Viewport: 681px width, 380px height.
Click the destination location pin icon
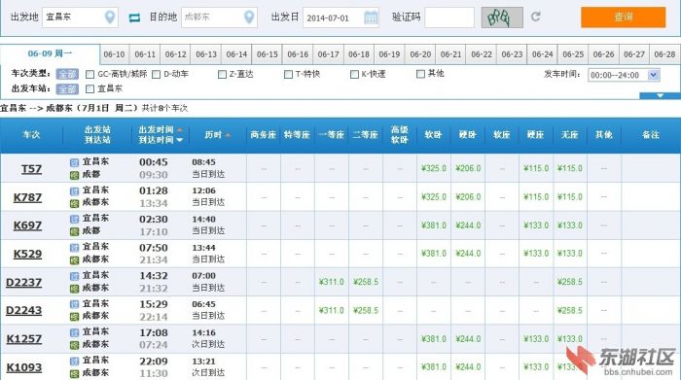249,17
